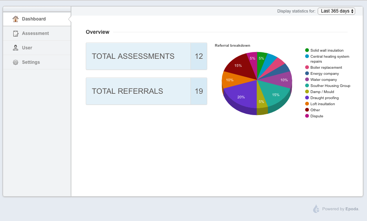Click the Loft insultation orange legend dot
Screen dimensions: 367x221
(307, 104)
